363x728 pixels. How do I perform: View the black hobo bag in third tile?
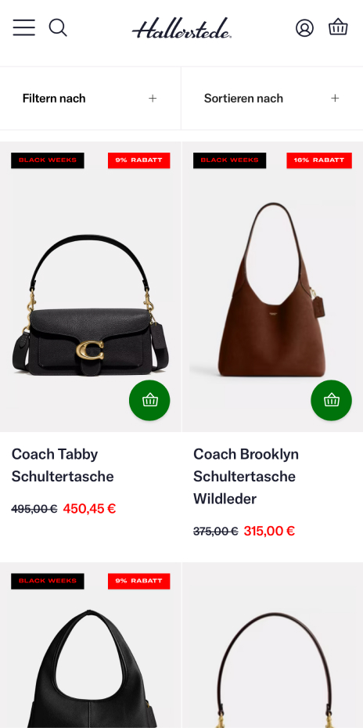pyautogui.click(x=91, y=669)
